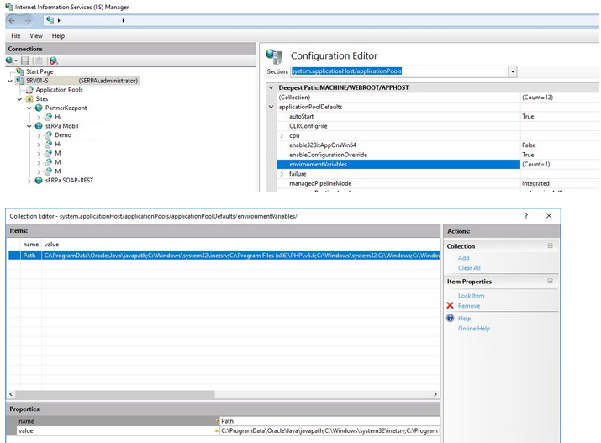This screenshot has width=601, height=443.
Task: Click the blue Help question icon
Action: (x=451, y=319)
